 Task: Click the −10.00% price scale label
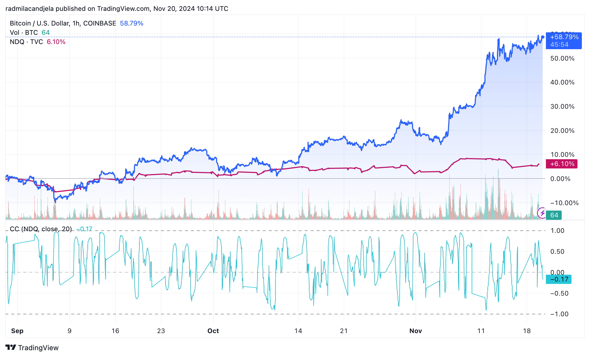564,203
